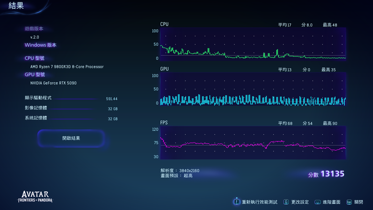This screenshot has height=210, width=373.
Task: Click the CPU 最高 48 value
Action: click(329, 25)
